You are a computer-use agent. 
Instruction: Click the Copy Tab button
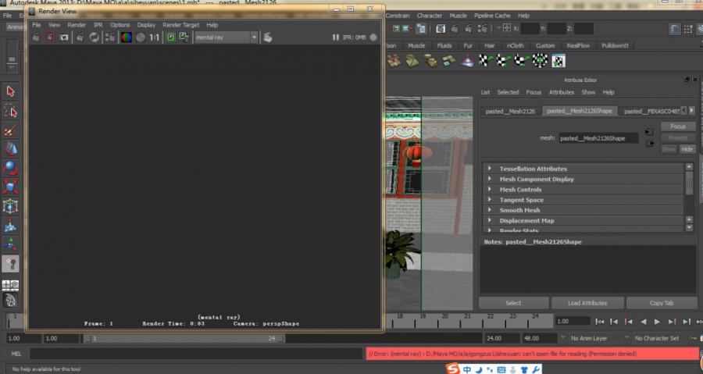(x=661, y=303)
